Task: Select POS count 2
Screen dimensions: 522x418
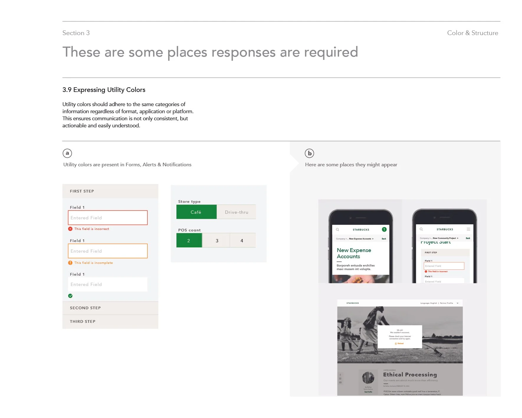Action: (x=189, y=241)
